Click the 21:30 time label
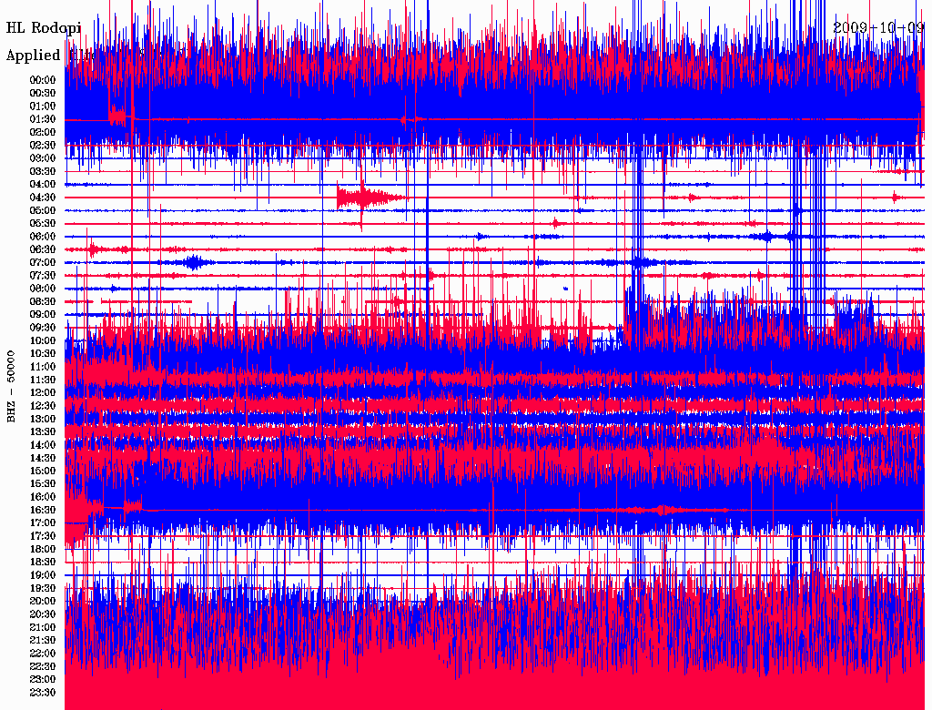The width and height of the screenshot is (932, 710). point(43,641)
